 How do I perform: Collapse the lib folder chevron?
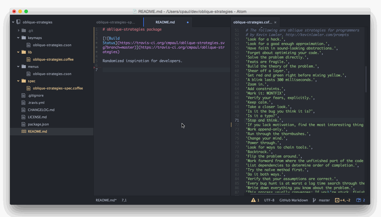[x=18, y=52]
